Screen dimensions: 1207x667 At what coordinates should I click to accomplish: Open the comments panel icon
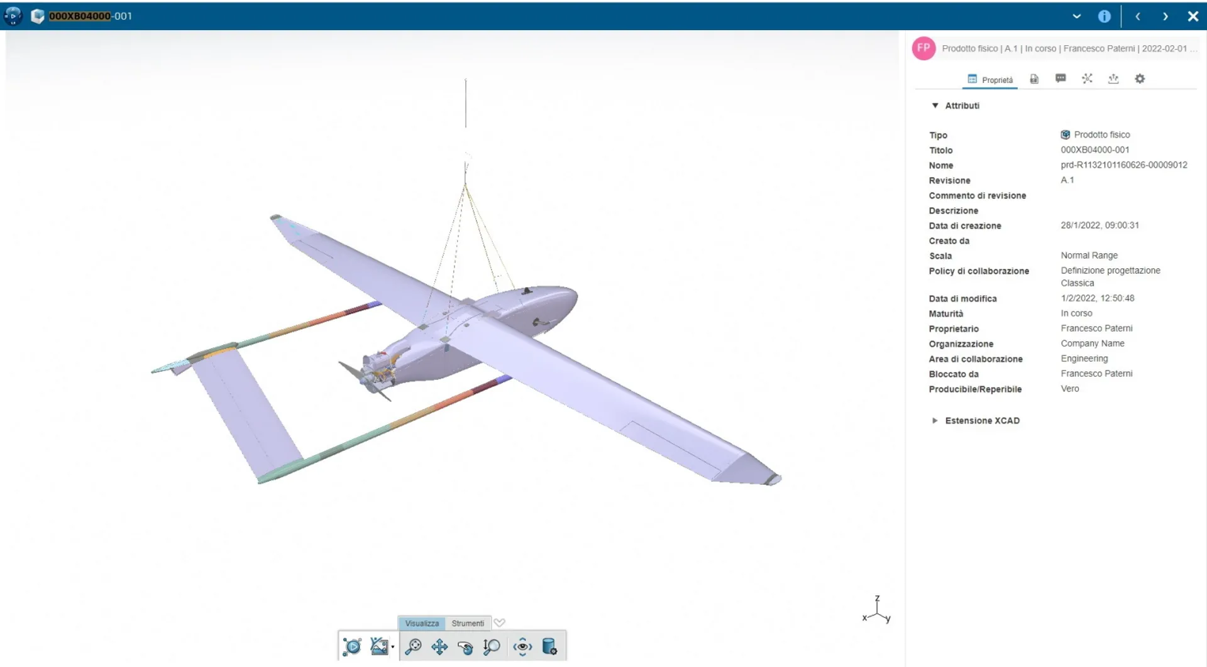pos(1061,79)
